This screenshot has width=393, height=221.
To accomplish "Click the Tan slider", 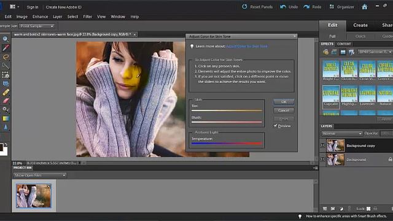I will [227, 110].
